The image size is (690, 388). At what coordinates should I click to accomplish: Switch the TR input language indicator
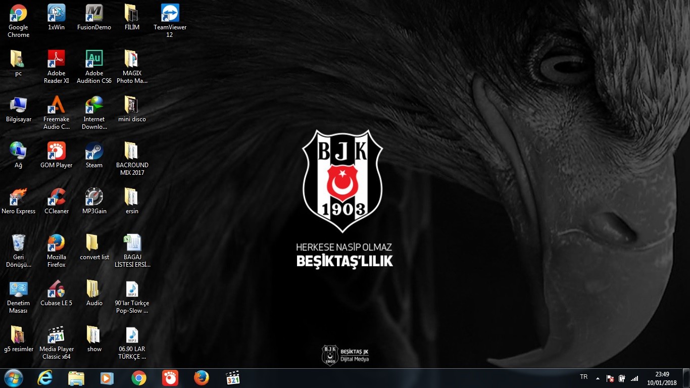(584, 377)
